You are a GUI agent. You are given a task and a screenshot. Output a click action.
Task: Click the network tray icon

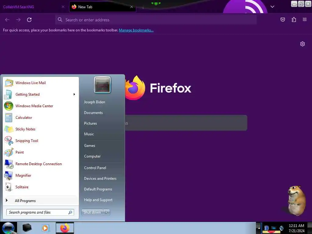[x=274, y=228]
